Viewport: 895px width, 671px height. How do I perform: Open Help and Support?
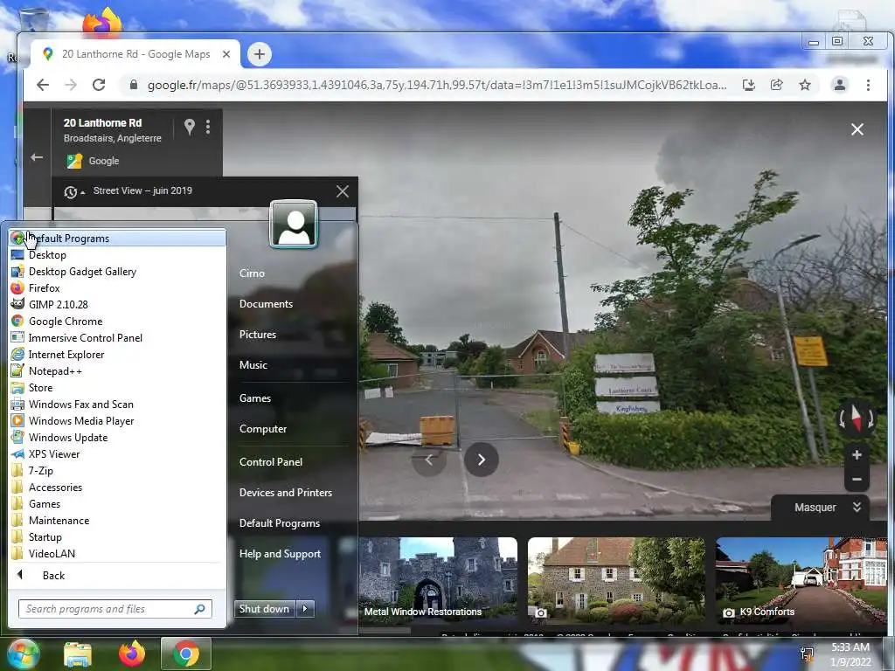pos(281,554)
